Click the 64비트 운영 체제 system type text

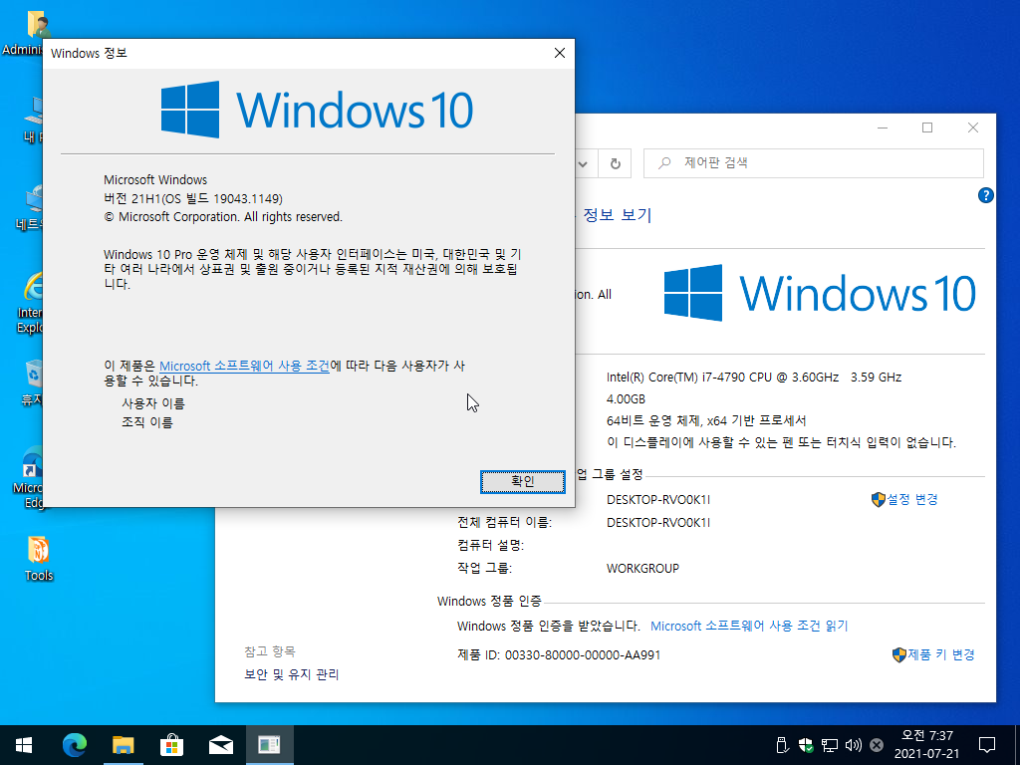pos(706,421)
